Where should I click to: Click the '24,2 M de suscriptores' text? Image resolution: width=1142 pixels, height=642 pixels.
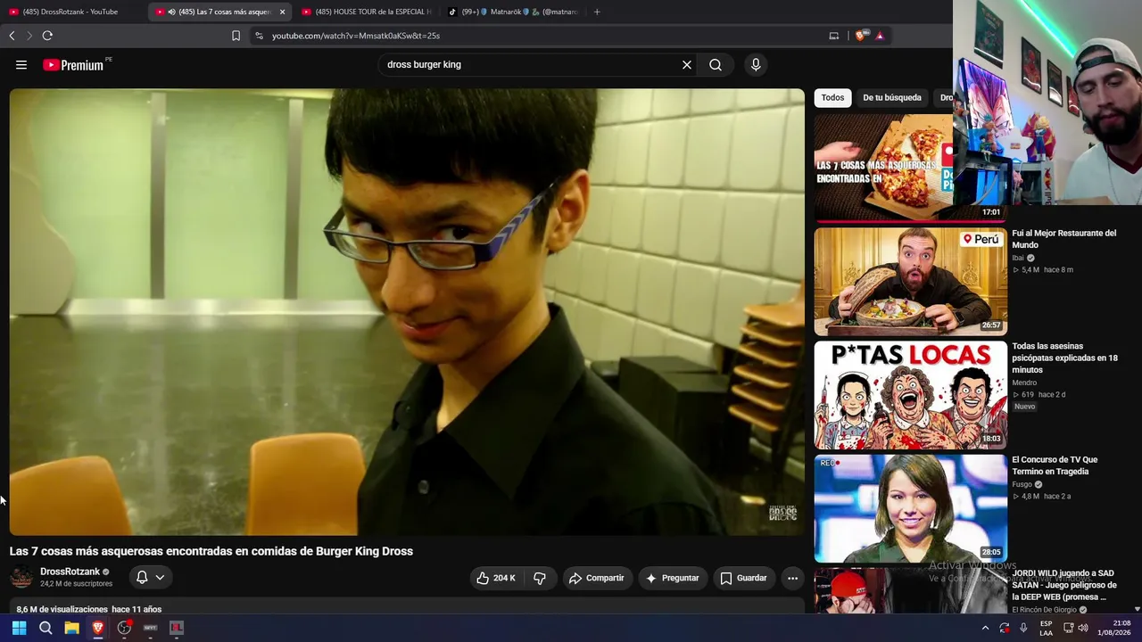pyautogui.click(x=76, y=584)
